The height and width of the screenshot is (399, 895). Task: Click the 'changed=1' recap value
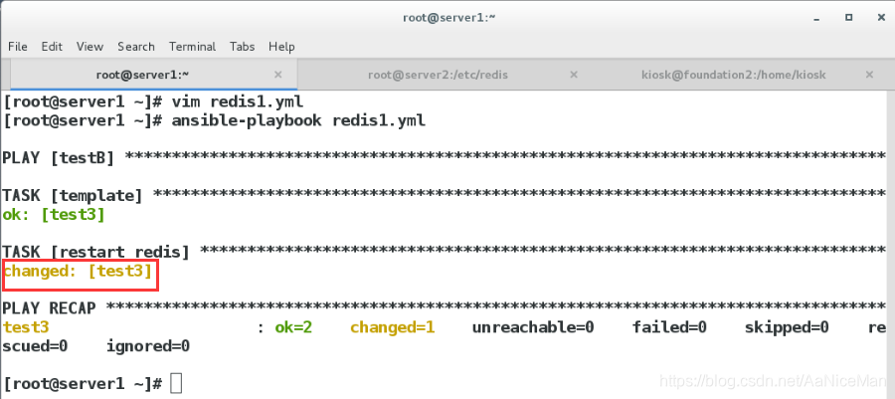pyautogui.click(x=392, y=327)
